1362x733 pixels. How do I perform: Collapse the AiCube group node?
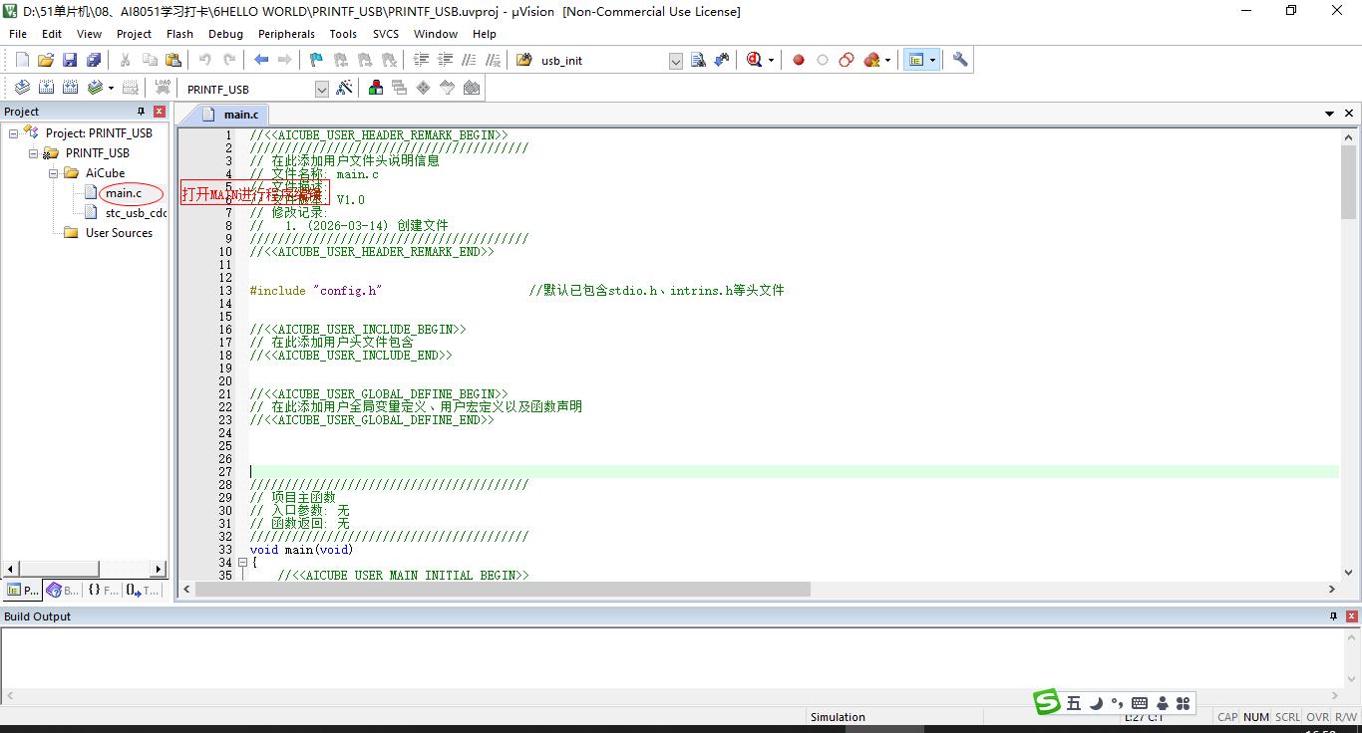[x=53, y=172]
